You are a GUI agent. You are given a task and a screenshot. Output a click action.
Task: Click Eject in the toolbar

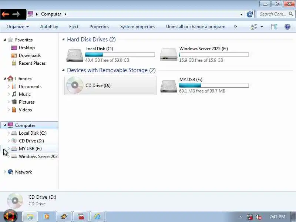tap(74, 27)
